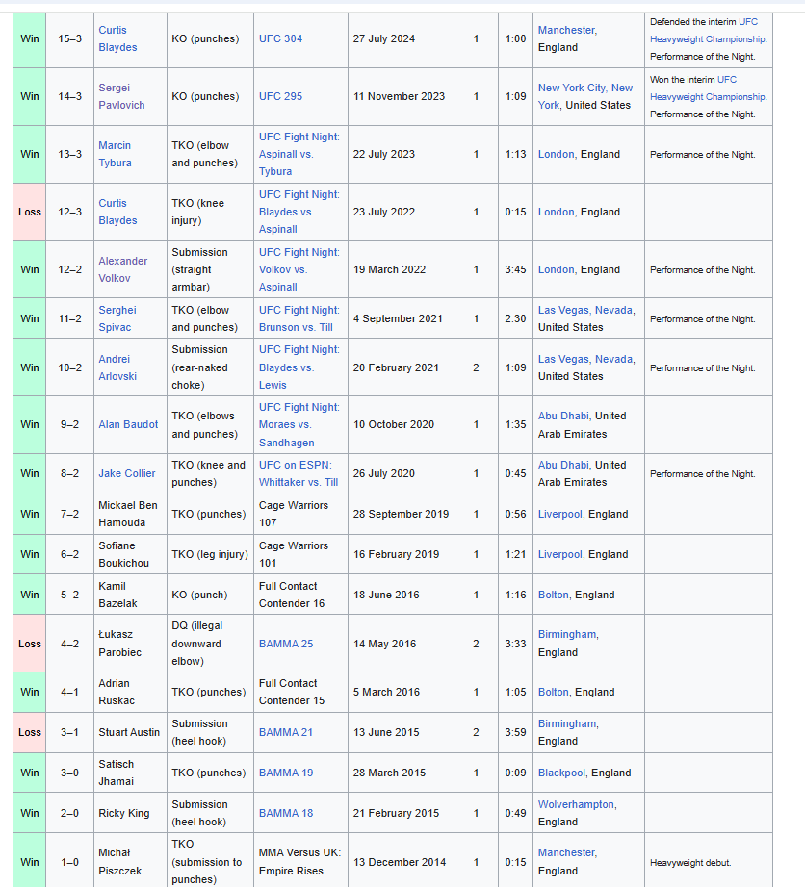The image size is (805, 887).
Task: Open the Andrei Arlovski opponent link
Action: 117,367
